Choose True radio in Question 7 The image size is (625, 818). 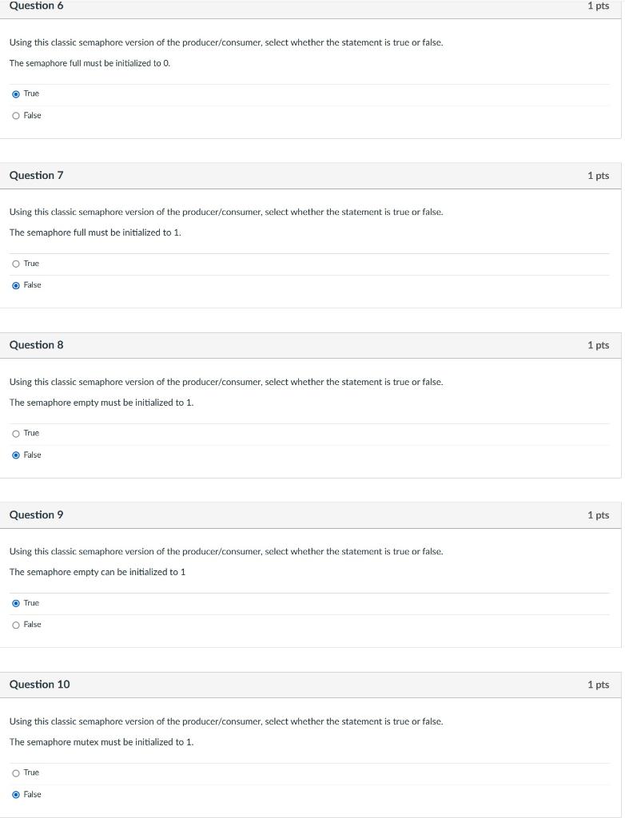[x=16, y=264]
